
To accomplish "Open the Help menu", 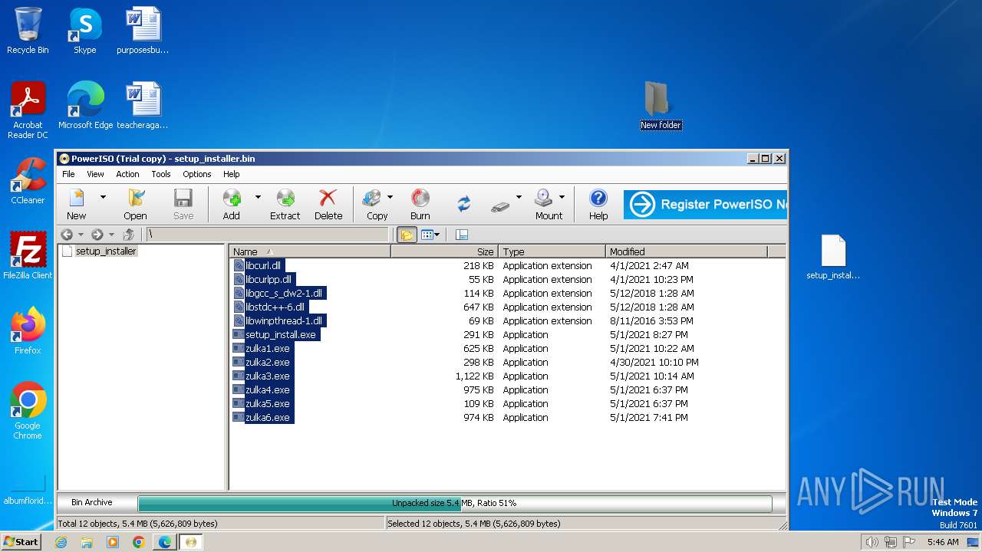I will 231,174.
